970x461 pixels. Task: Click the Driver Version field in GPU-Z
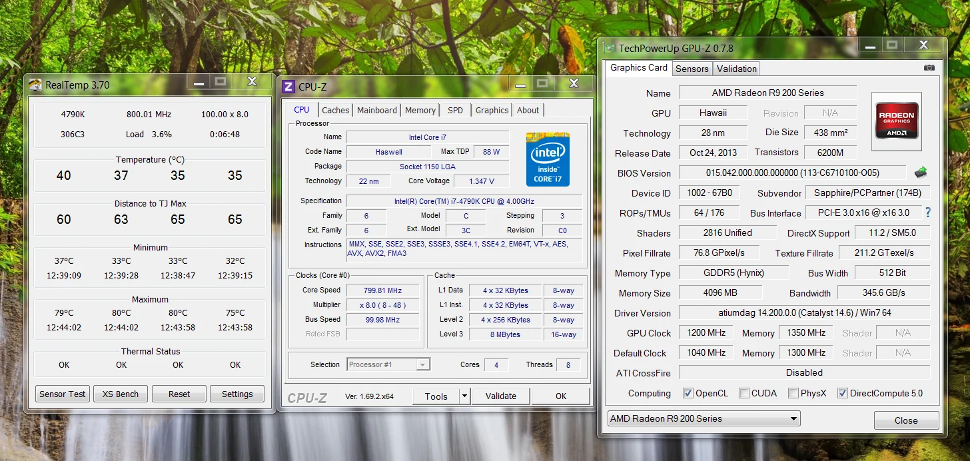[x=805, y=312]
